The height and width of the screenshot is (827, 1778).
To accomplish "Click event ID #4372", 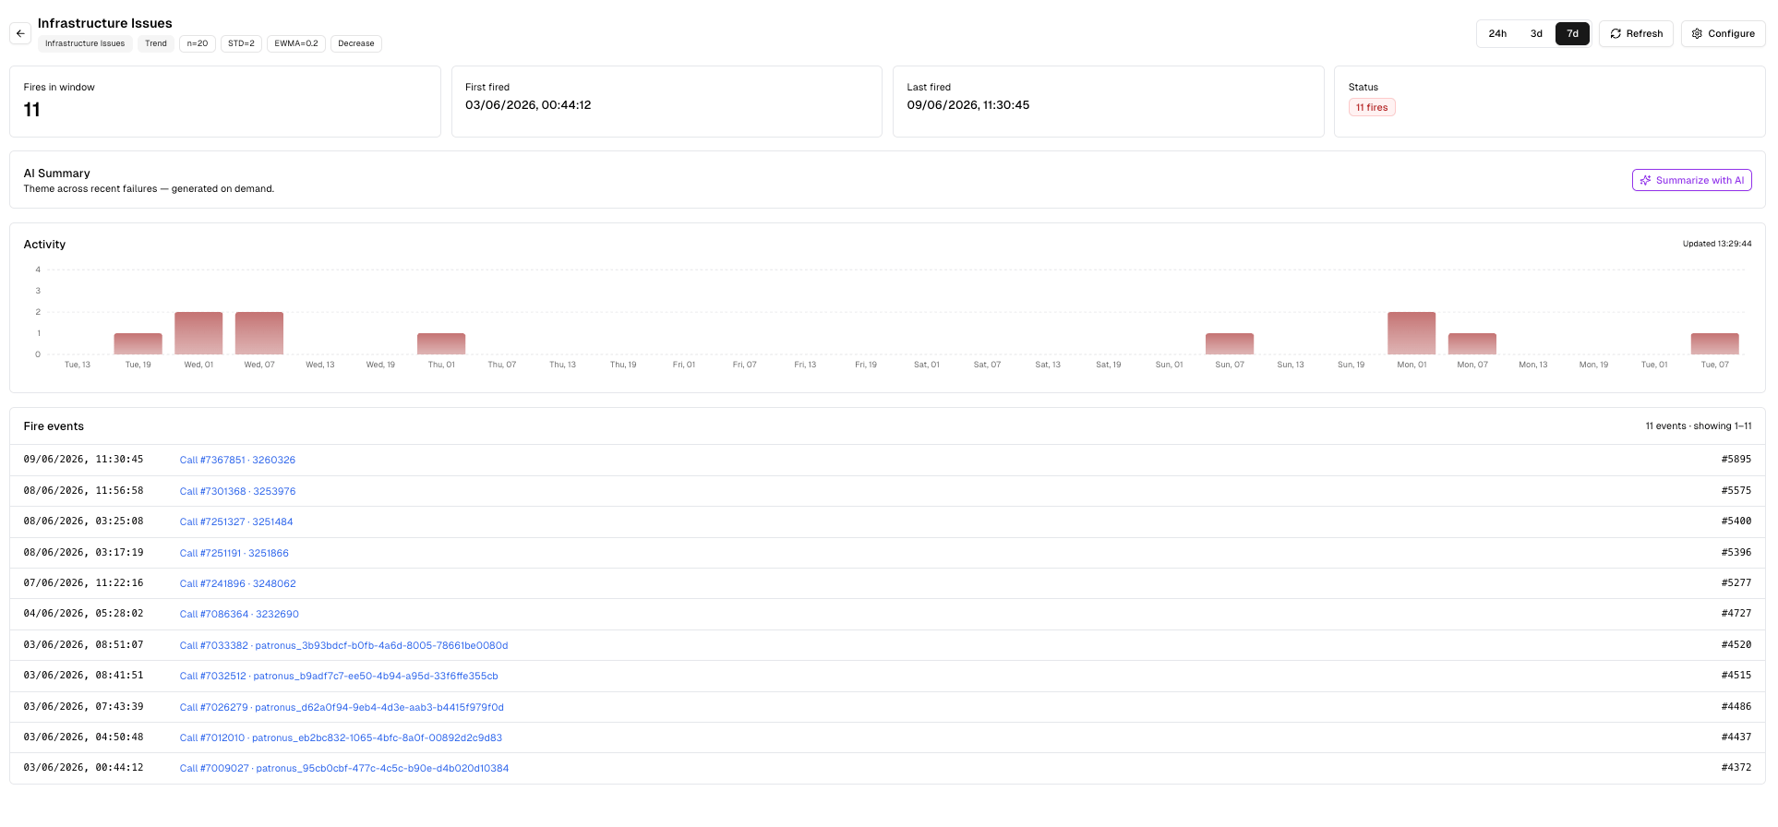I will coord(1736,768).
